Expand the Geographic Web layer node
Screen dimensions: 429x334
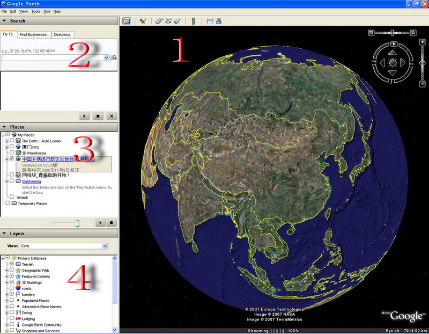(6, 271)
